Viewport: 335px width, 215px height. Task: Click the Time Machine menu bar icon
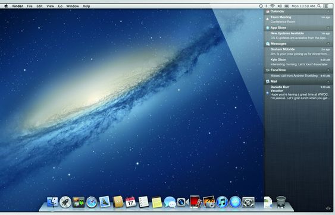(261, 6)
